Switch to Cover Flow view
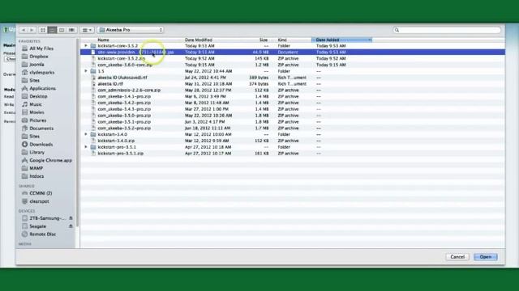This screenshot has width=519, height=291. coord(71,30)
